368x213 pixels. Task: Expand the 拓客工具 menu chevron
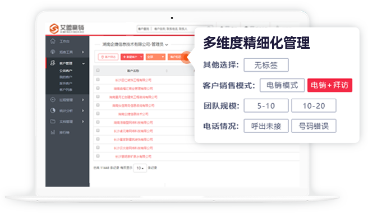(83, 52)
